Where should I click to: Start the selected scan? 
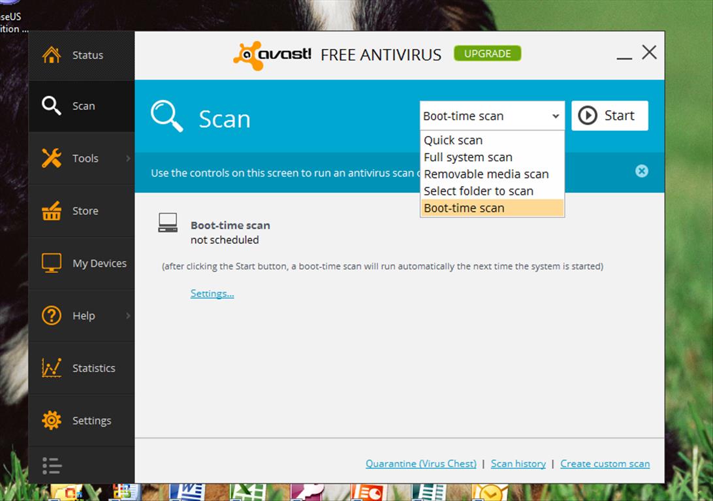pos(609,116)
